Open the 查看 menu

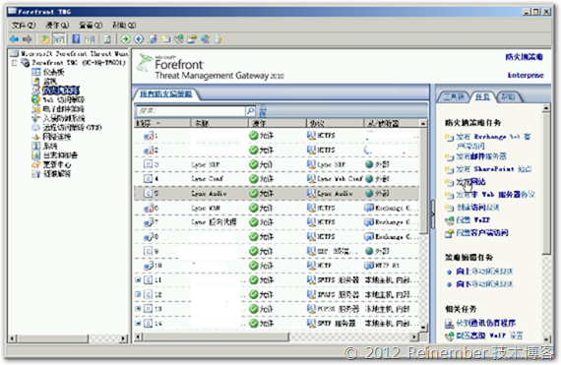91,25
